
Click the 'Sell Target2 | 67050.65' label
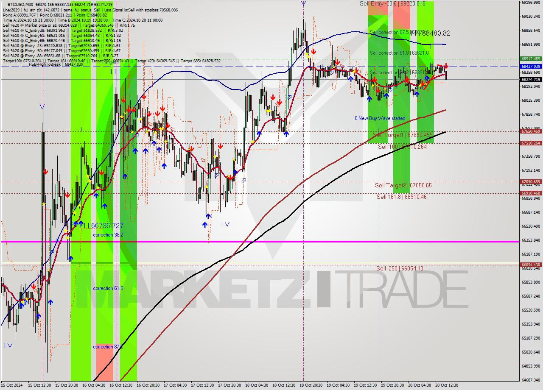(403, 185)
